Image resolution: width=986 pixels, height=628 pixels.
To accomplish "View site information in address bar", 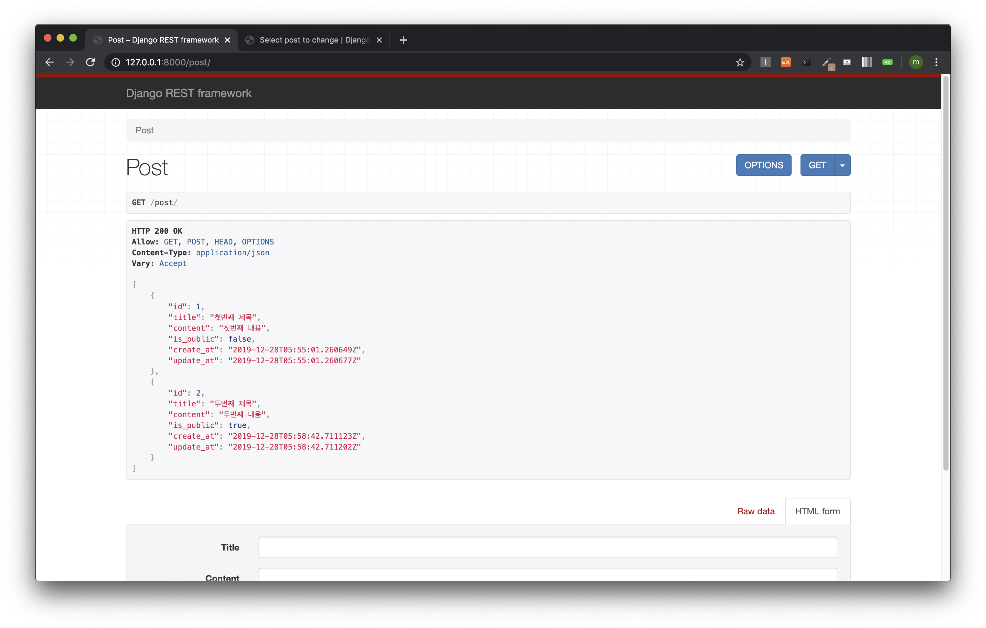I will [116, 62].
